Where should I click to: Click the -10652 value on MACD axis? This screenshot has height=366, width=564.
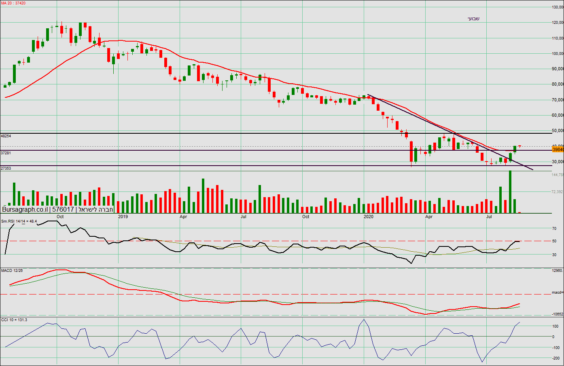point(558,314)
